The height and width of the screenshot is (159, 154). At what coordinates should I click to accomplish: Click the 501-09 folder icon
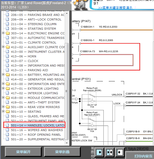coord(8,107)
